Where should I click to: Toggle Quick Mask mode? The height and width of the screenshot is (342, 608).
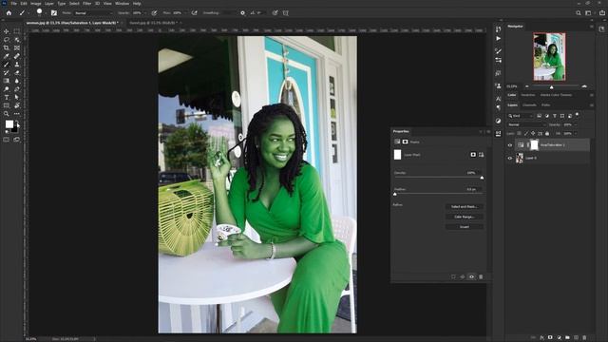[x=7, y=140]
